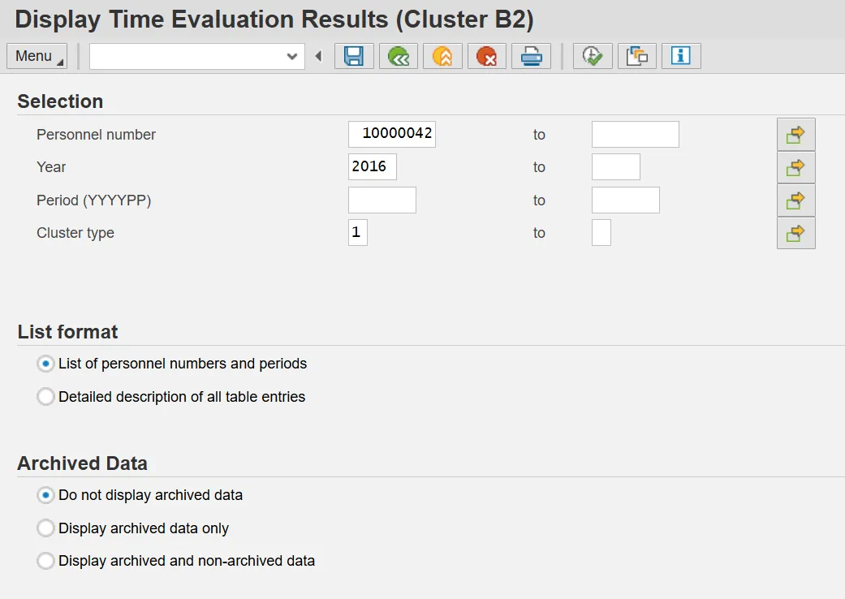Open the command field dropdown
The width and height of the screenshot is (845, 599).
292,56
